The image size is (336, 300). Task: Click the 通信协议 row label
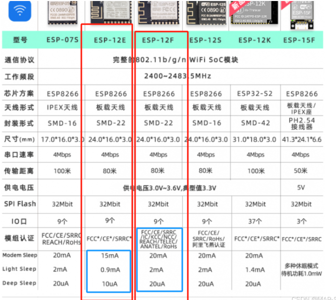(x=19, y=60)
